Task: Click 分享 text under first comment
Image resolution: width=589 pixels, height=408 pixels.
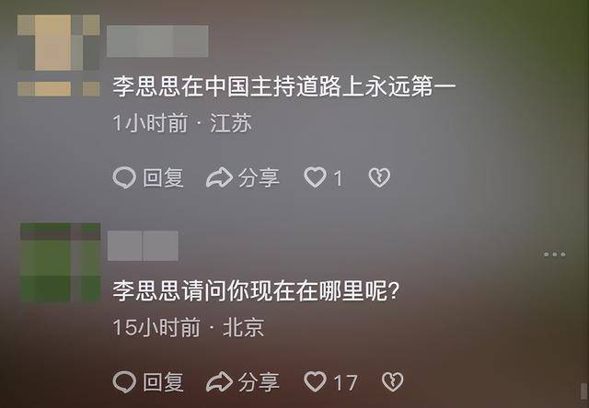Action: (x=259, y=177)
